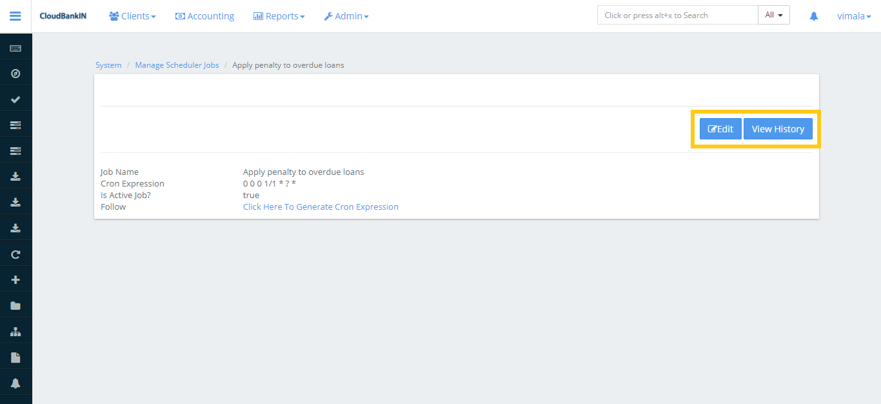Open the folder icon in the sidebar
Screen dimensions: 881x404
[15, 305]
